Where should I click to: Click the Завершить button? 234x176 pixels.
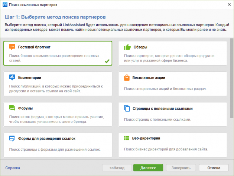[x=181, y=168]
